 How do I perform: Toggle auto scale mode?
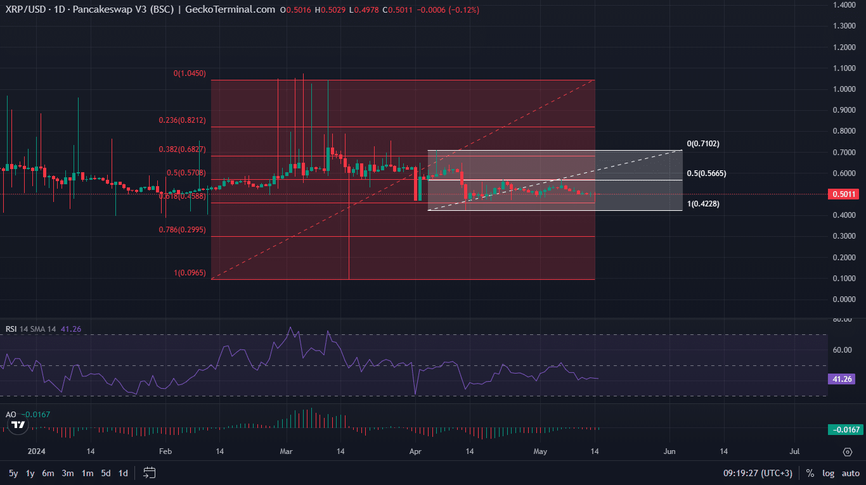(x=850, y=473)
